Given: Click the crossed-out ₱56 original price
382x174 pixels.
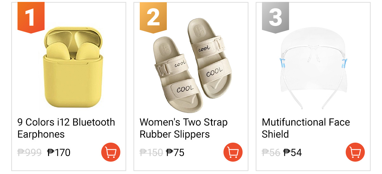Looking at the screenshot, I should coord(271,153).
